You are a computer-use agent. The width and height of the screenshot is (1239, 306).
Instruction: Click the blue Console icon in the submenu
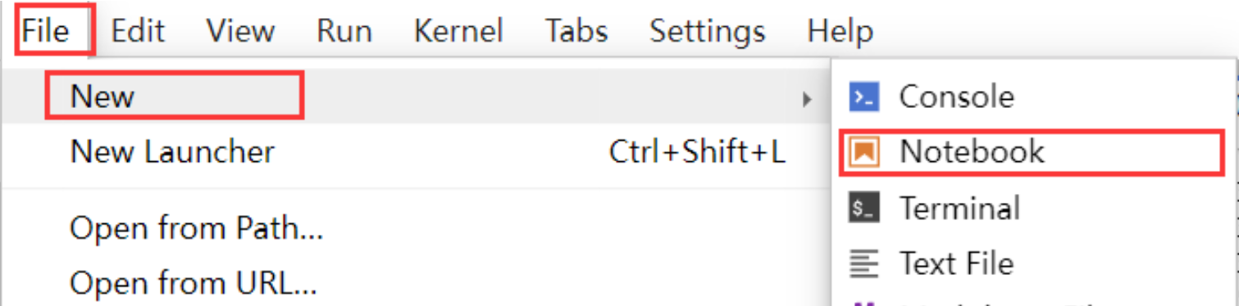(863, 97)
